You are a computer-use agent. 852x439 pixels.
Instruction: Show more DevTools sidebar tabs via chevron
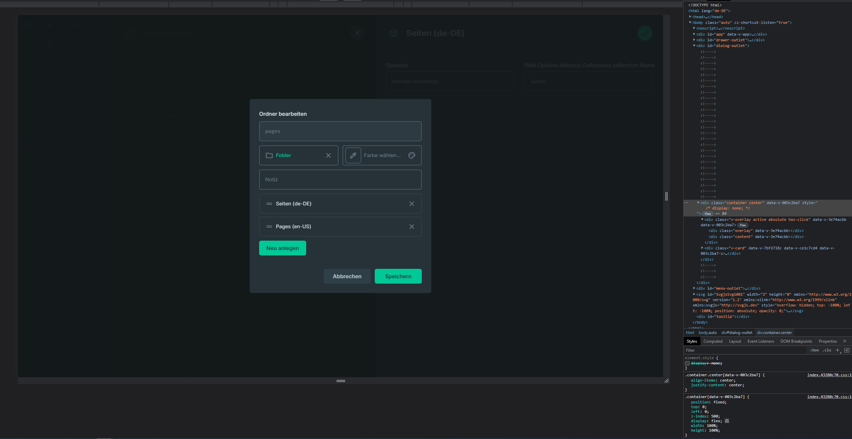pyautogui.click(x=845, y=341)
